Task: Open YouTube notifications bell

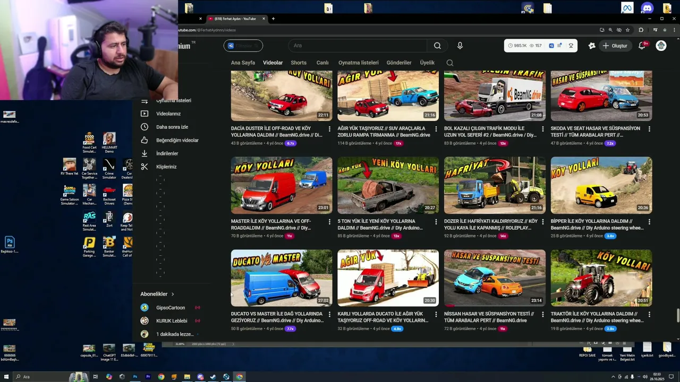Action: (642, 46)
